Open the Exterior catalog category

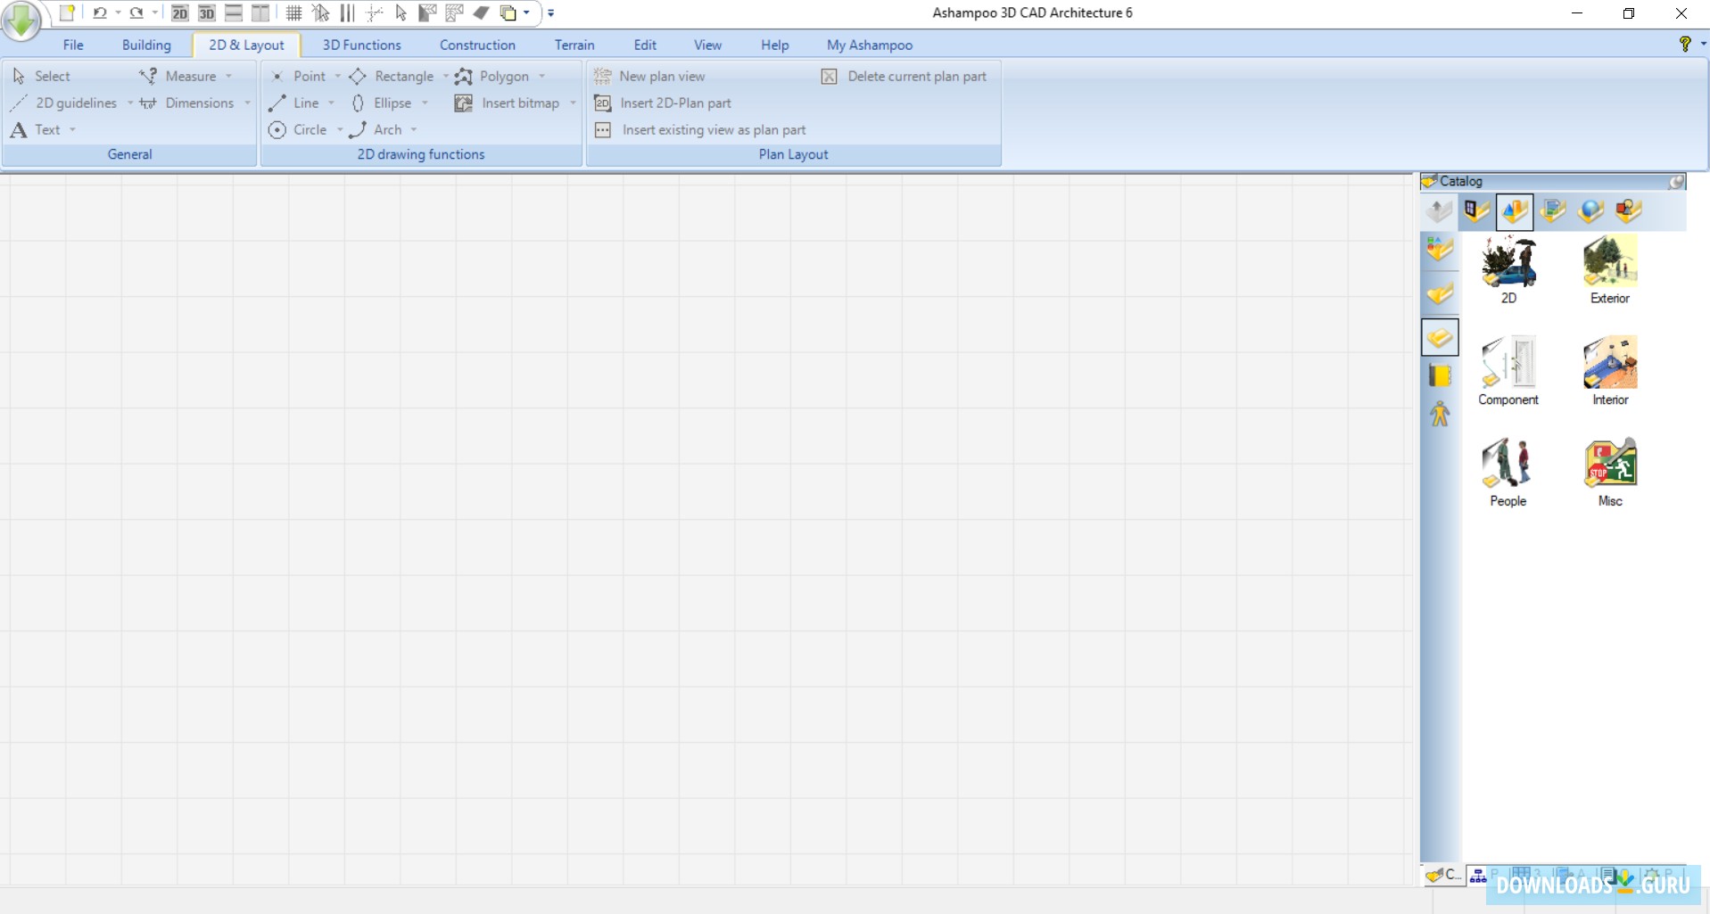click(x=1609, y=269)
